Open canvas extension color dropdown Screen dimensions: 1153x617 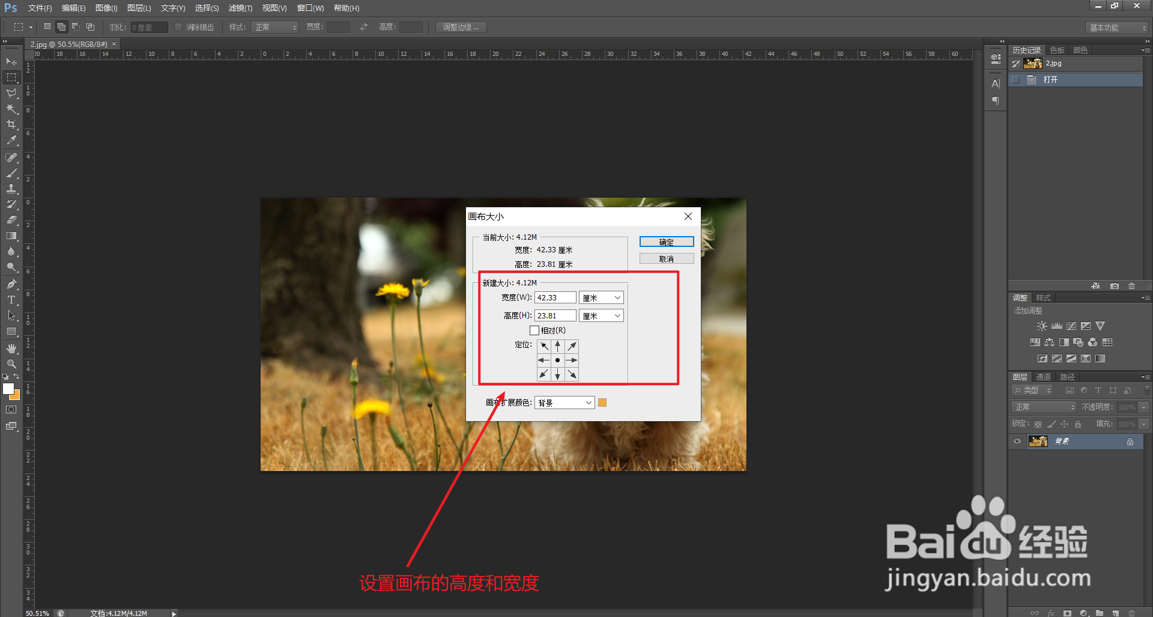(564, 403)
